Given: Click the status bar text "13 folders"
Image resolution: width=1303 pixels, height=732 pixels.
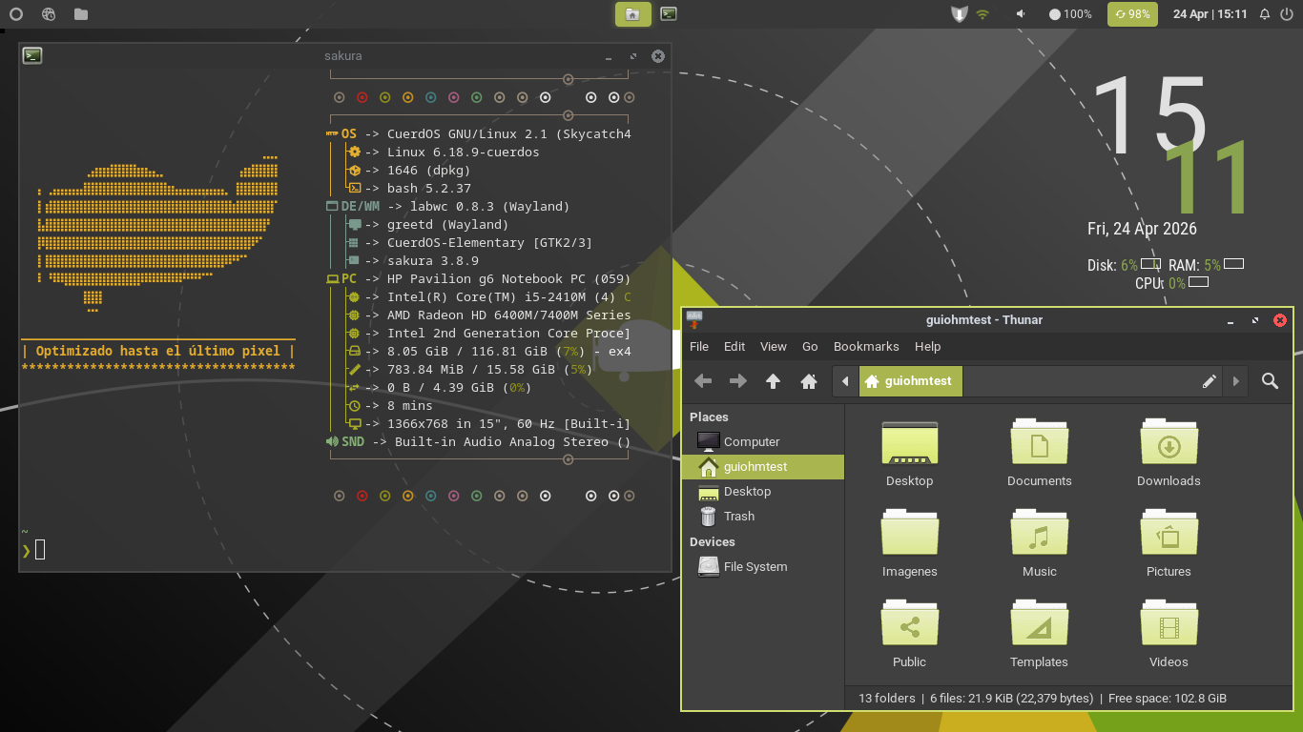Looking at the screenshot, I should 887,699.
